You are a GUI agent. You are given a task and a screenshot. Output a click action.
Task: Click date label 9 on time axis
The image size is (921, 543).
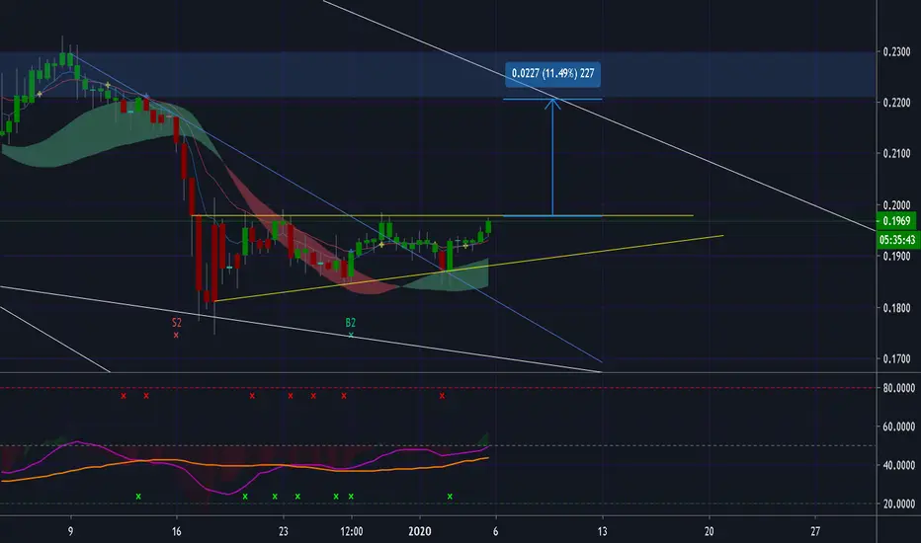tap(70, 531)
